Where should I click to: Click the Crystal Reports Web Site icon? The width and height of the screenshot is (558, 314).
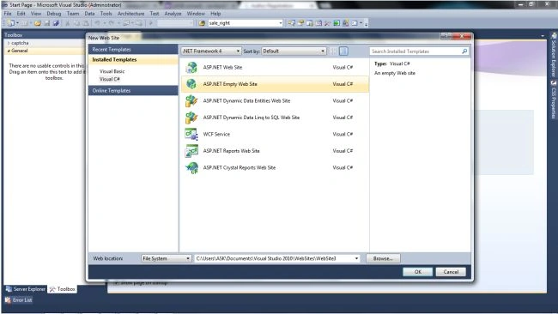pyautogui.click(x=191, y=167)
